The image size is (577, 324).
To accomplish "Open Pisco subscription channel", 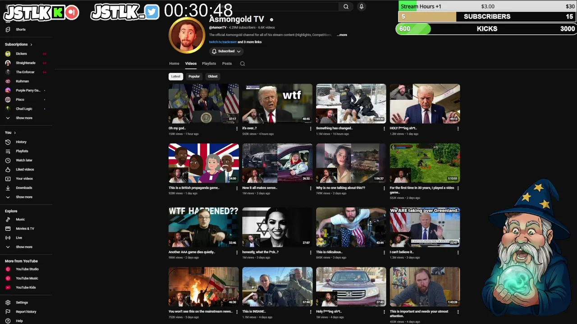I will (20, 99).
